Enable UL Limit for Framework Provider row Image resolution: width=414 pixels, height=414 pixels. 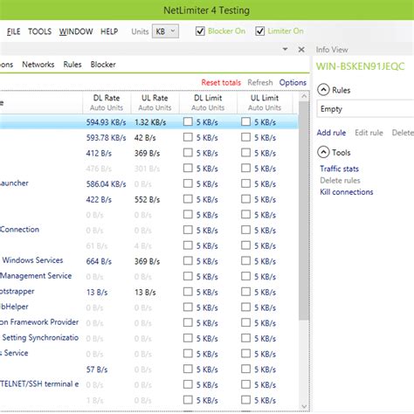click(x=245, y=322)
